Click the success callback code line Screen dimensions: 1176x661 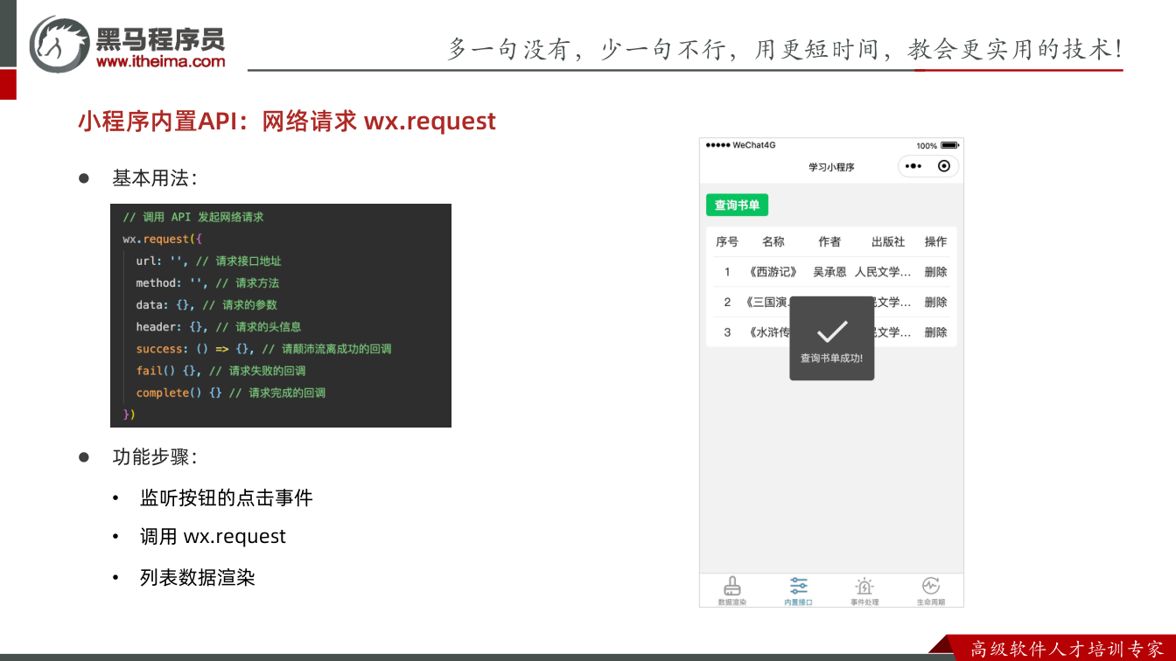pos(263,349)
